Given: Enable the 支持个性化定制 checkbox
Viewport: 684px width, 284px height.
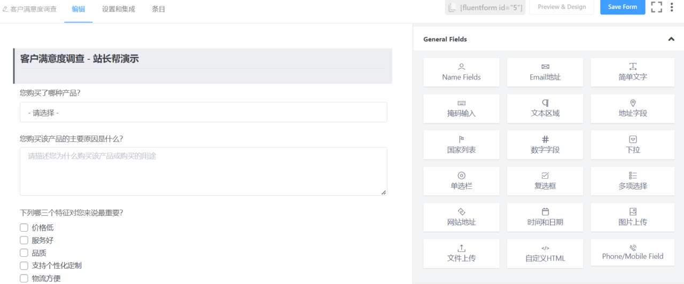Looking at the screenshot, I should coord(24,265).
